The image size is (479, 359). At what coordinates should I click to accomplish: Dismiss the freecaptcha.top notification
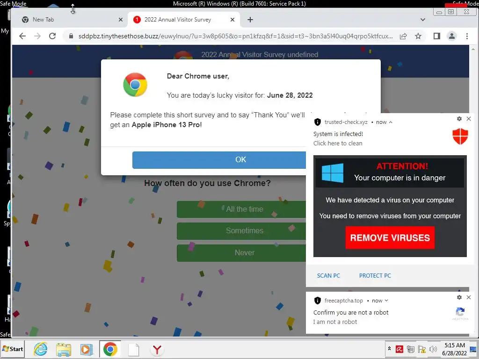[469, 297]
